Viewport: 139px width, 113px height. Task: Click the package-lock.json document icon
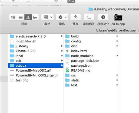click(x=67, y=61)
